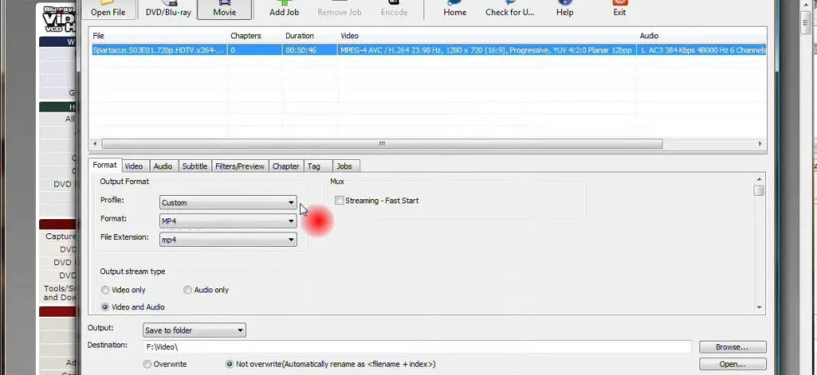Click the Destination path input field
Viewport: 817px width, 375px height.
point(417,347)
